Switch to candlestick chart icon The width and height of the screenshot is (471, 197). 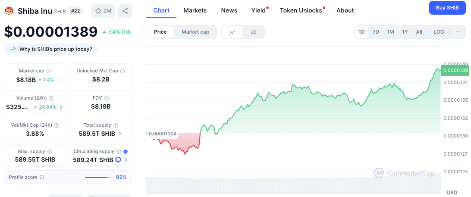(x=254, y=32)
